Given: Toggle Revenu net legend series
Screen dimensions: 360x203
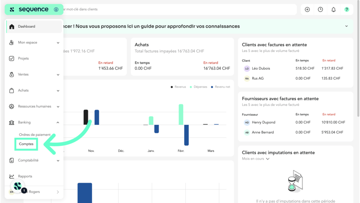Looking at the screenshot, I should (220, 87).
